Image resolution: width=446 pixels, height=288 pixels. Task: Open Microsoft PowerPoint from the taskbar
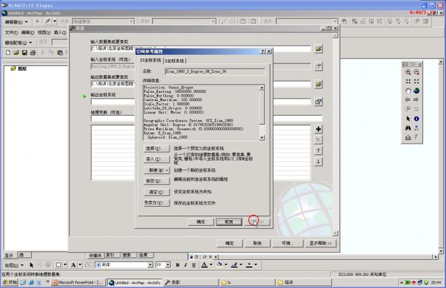(78, 282)
